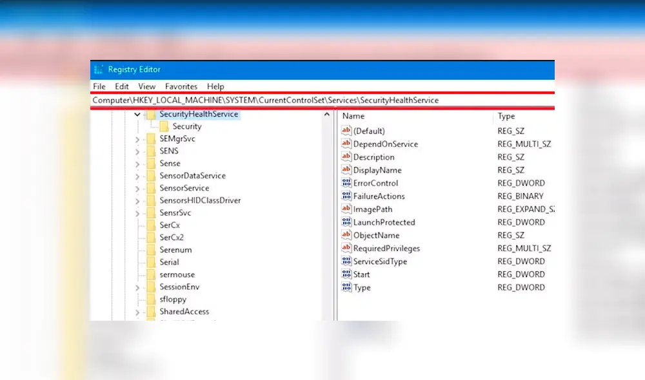The width and height of the screenshot is (645, 380).
Task: Expand the SessionEnv tree node
Action: [x=137, y=287]
